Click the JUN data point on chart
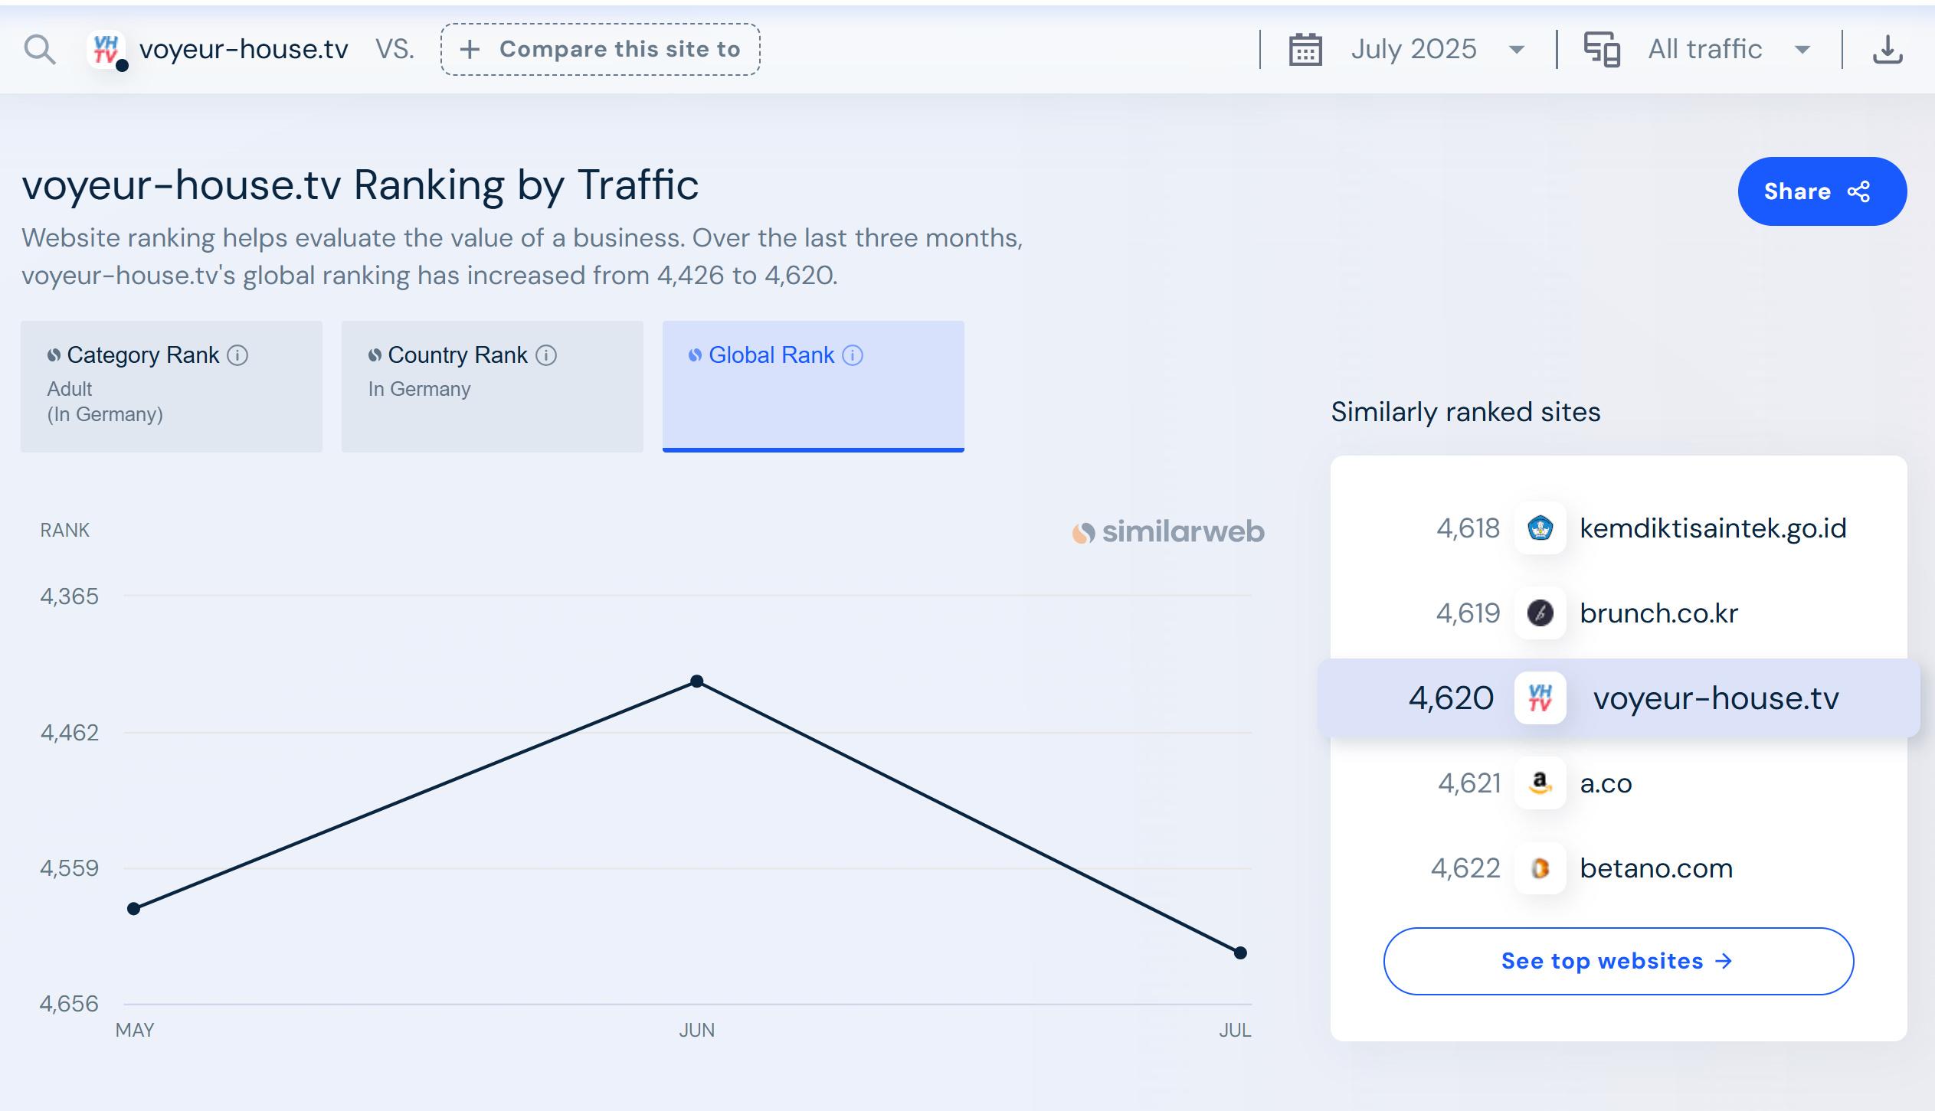Viewport: 1935px width, 1111px height. coord(696,681)
